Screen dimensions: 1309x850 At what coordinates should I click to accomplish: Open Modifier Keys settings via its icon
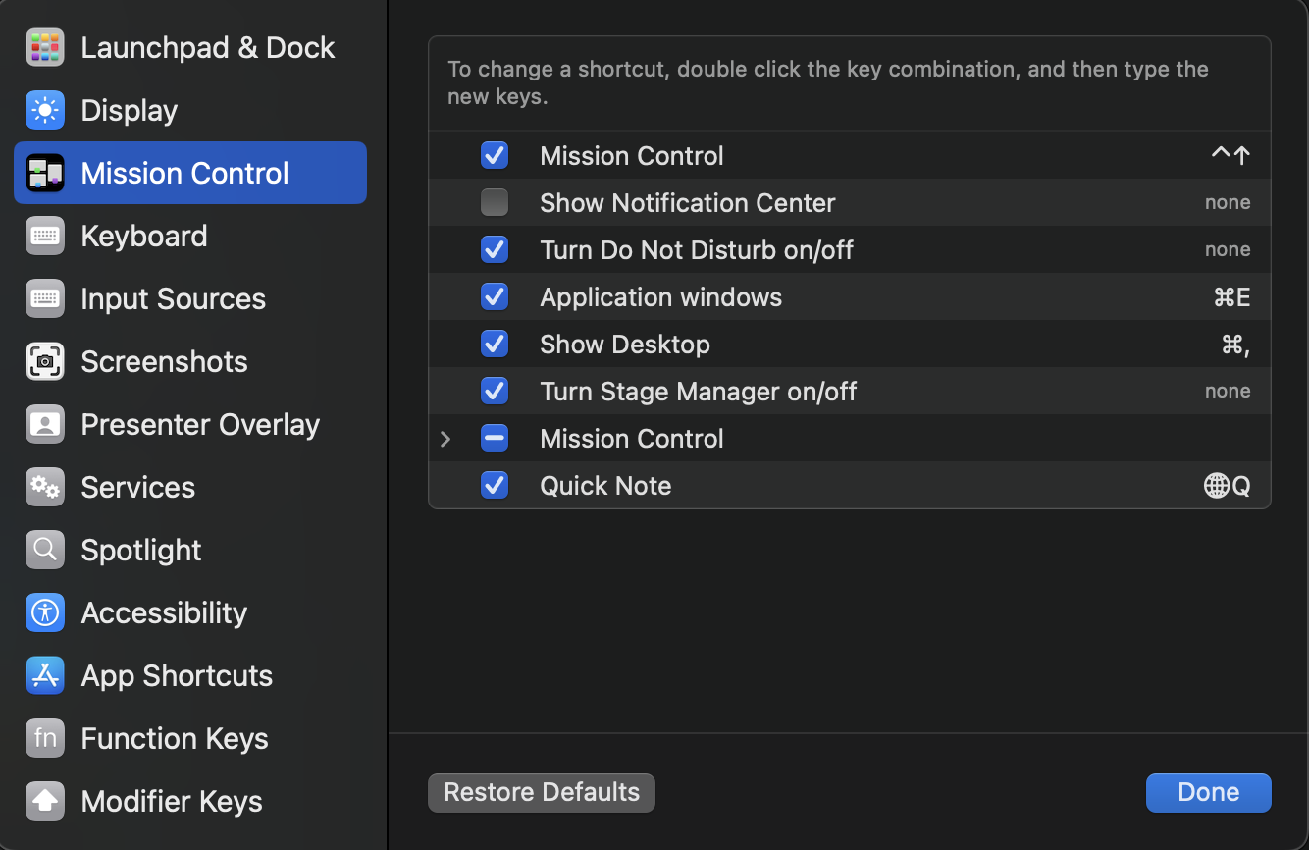click(44, 801)
